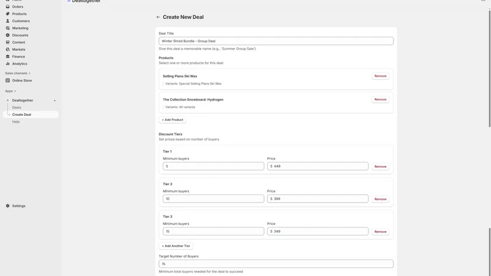Screen dimensions: 491x276
Task: Click 'Variants: All variants' text
Action: [180, 107]
